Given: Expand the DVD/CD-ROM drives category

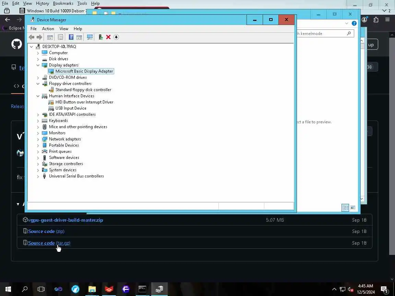Looking at the screenshot, I should (38, 77).
